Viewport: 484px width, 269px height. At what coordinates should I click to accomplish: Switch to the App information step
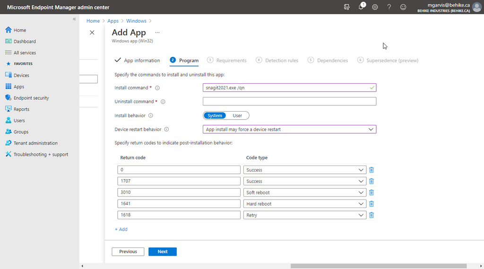coord(141,61)
